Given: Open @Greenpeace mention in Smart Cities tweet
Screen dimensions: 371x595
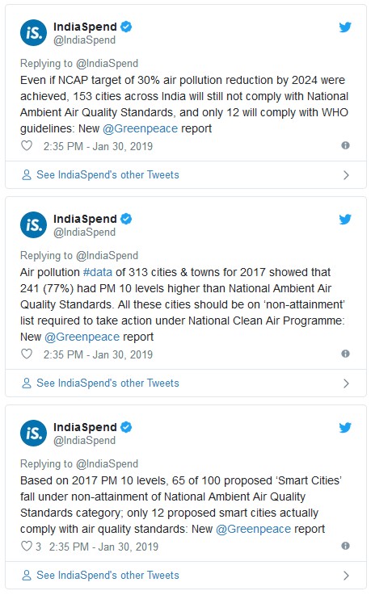Looking at the screenshot, I should (253, 529).
